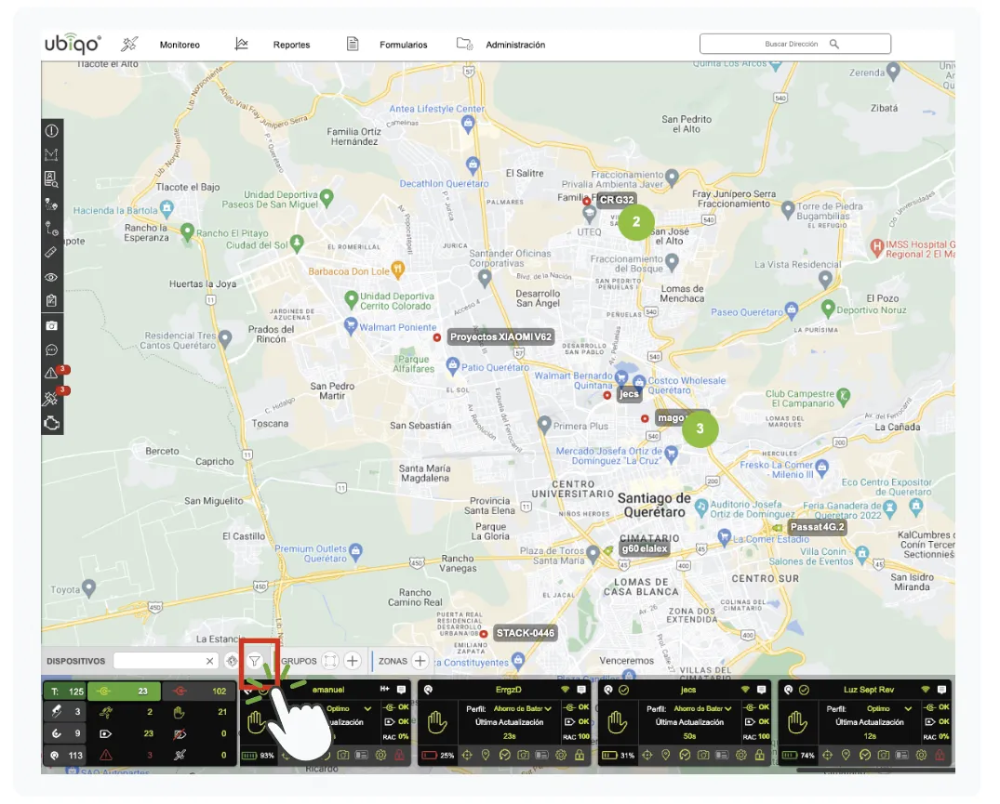
Task: Click the select-area icon next to GRUPOS
Action: pos(330,661)
